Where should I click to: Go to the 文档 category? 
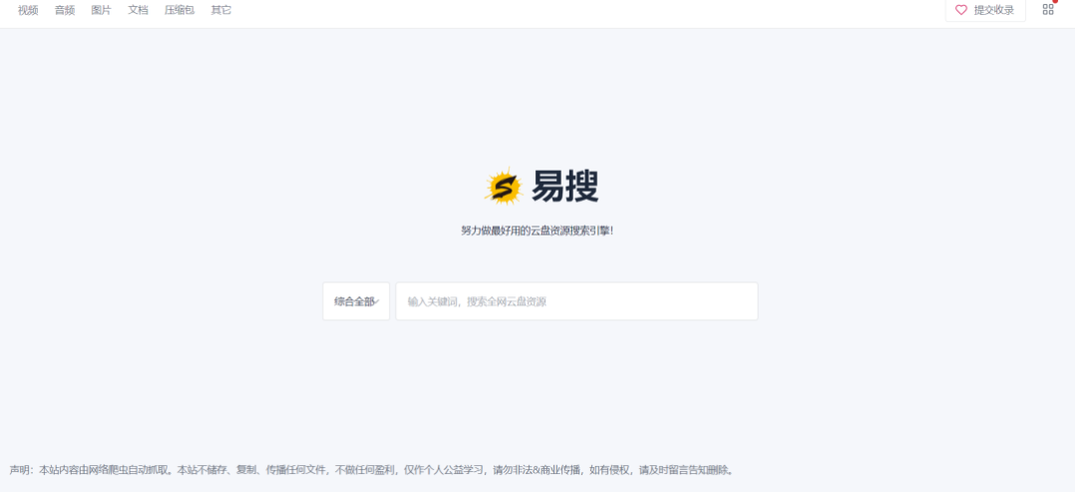[138, 10]
